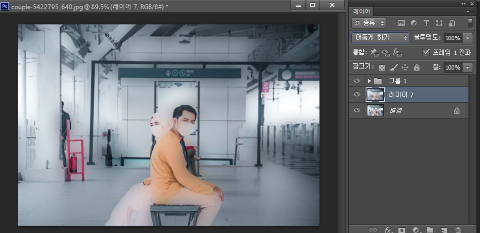This screenshot has height=233, width=480.
Task: Hide the 레이어 7 layer
Action: pyautogui.click(x=357, y=95)
